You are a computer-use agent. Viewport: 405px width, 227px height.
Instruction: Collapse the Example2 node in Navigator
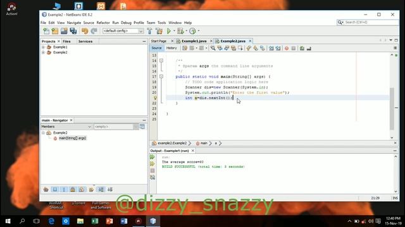(x=43, y=133)
